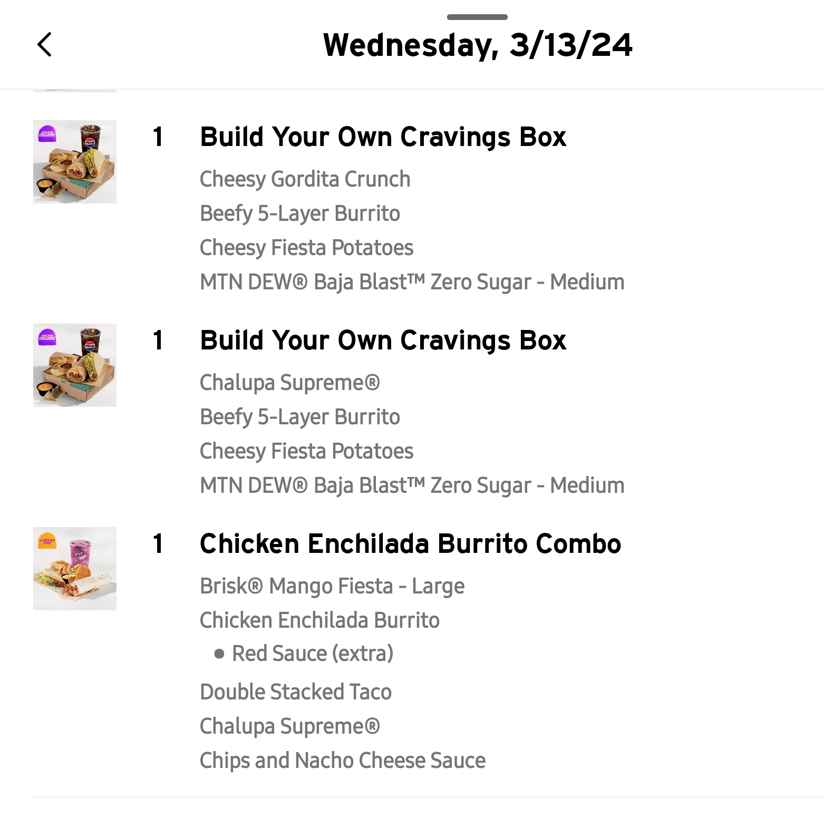The width and height of the screenshot is (824, 818).
Task: Tap the drag handle at top
Action: [x=477, y=17]
